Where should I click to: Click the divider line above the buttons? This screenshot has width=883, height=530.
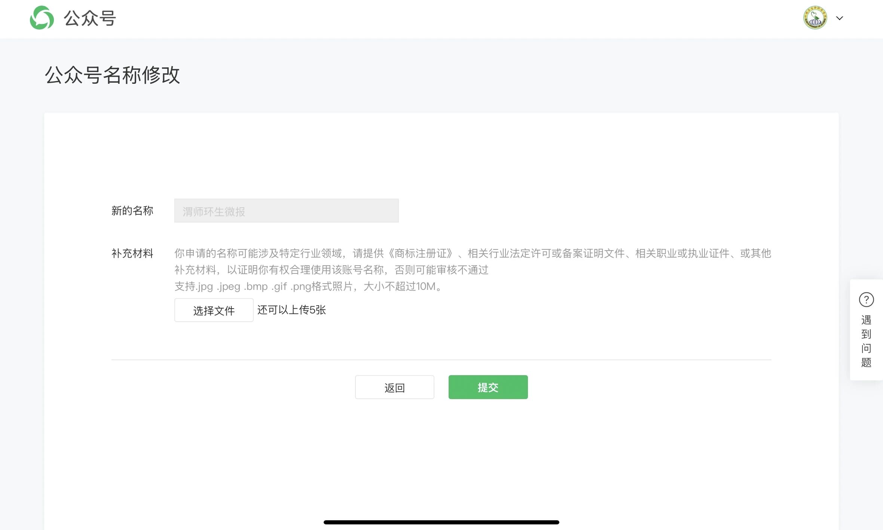[x=441, y=360]
